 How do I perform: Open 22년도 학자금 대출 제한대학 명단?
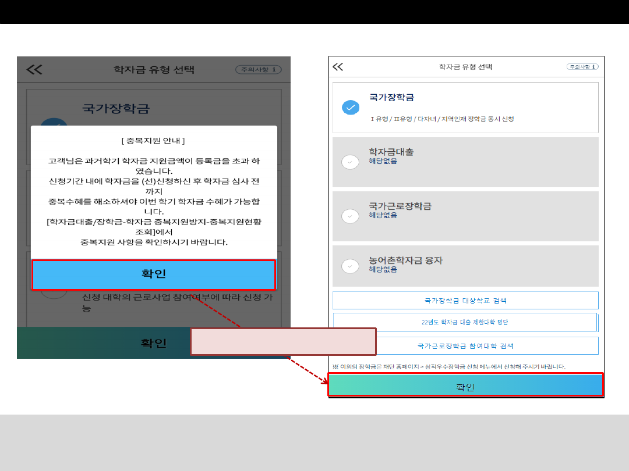tap(465, 322)
